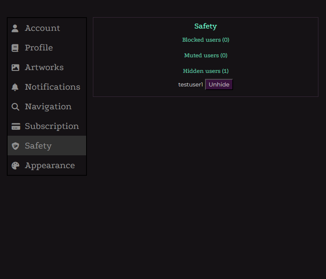Open the Subscription settings label

click(52, 126)
